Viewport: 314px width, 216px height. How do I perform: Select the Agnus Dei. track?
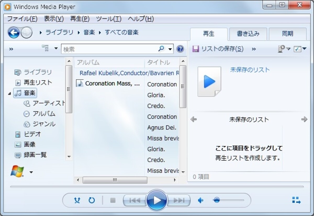coord(162,128)
